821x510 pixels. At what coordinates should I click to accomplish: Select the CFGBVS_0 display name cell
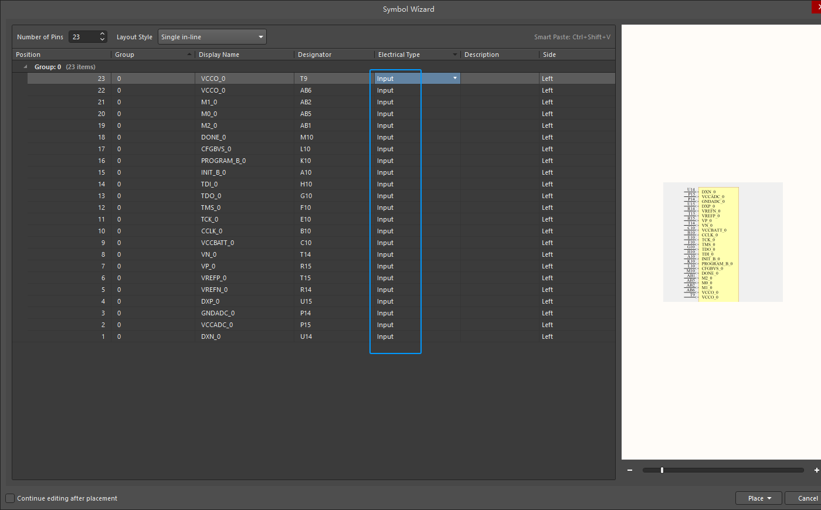pos(245,149)
